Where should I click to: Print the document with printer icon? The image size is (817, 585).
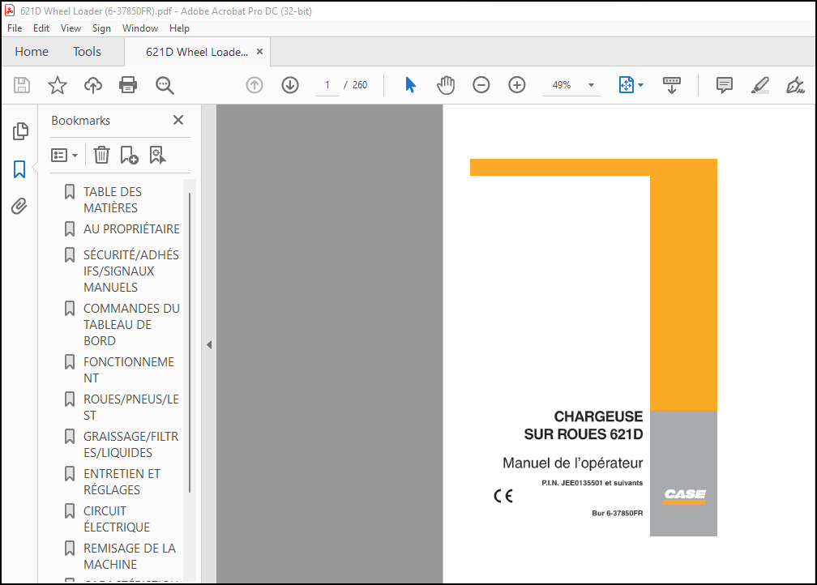[128, 85]
